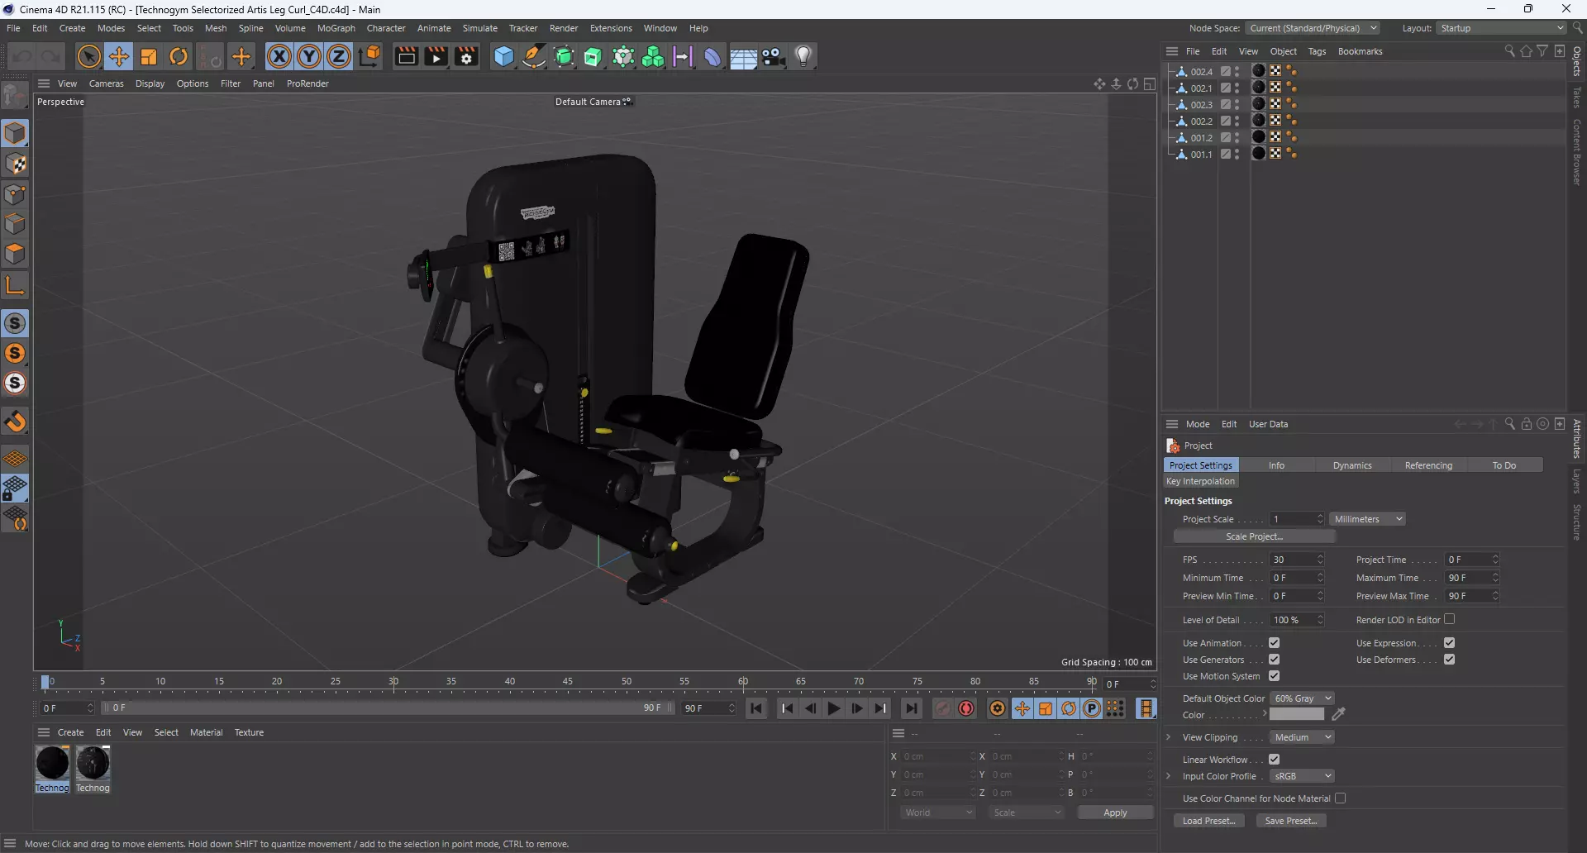
Task: Open Input Color Profile sRGB dropdown
Action: (1302, 776)
